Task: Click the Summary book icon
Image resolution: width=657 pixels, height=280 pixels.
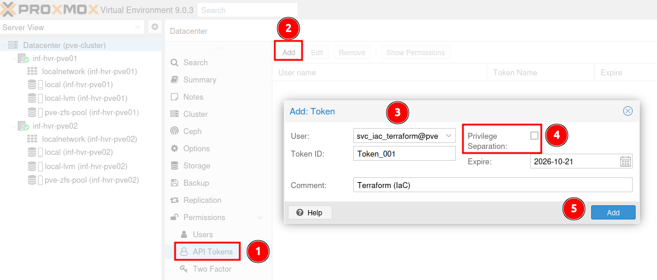Action: click(x=174, y=80)
